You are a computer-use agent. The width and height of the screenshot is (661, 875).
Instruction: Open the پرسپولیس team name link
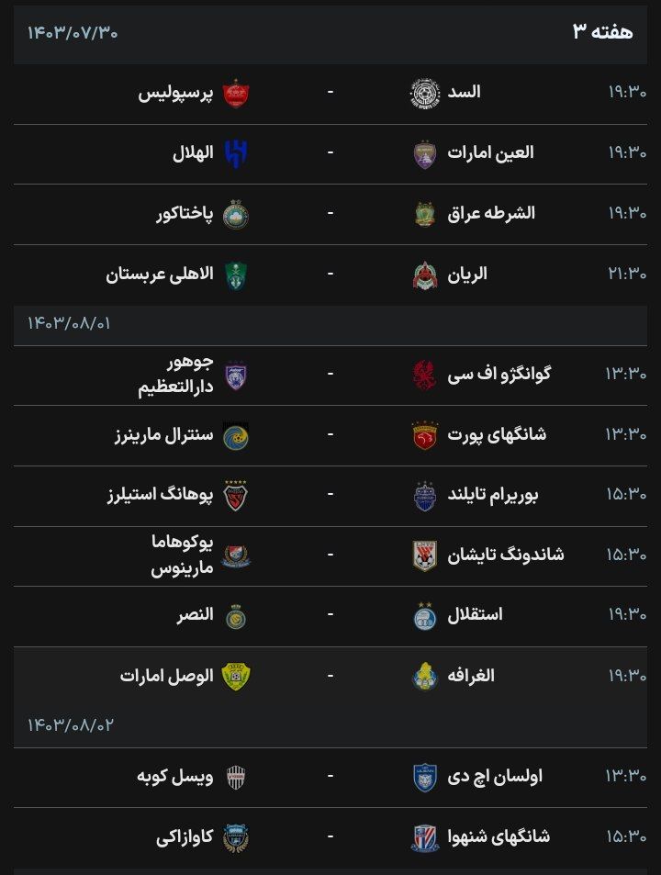[x=175, y=94]
